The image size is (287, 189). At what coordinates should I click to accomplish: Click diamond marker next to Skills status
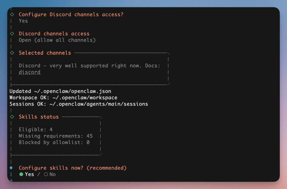pos(12,117)
